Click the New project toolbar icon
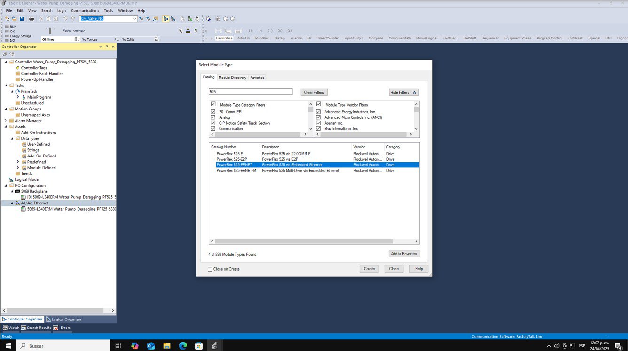628x351 pixels. 8,19
